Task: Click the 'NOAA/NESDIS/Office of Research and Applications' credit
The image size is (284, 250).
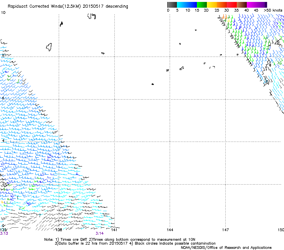Action: pyautogui.click(x=226, y=248)
